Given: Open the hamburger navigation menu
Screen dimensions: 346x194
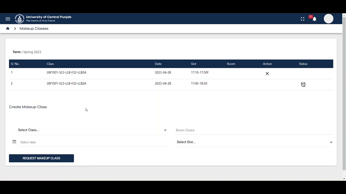Looking at the screenshot, I should tap(8, 19).
